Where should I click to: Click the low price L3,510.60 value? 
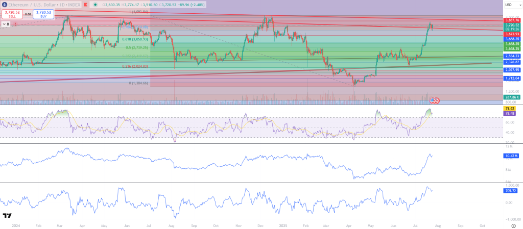[149, 5]
